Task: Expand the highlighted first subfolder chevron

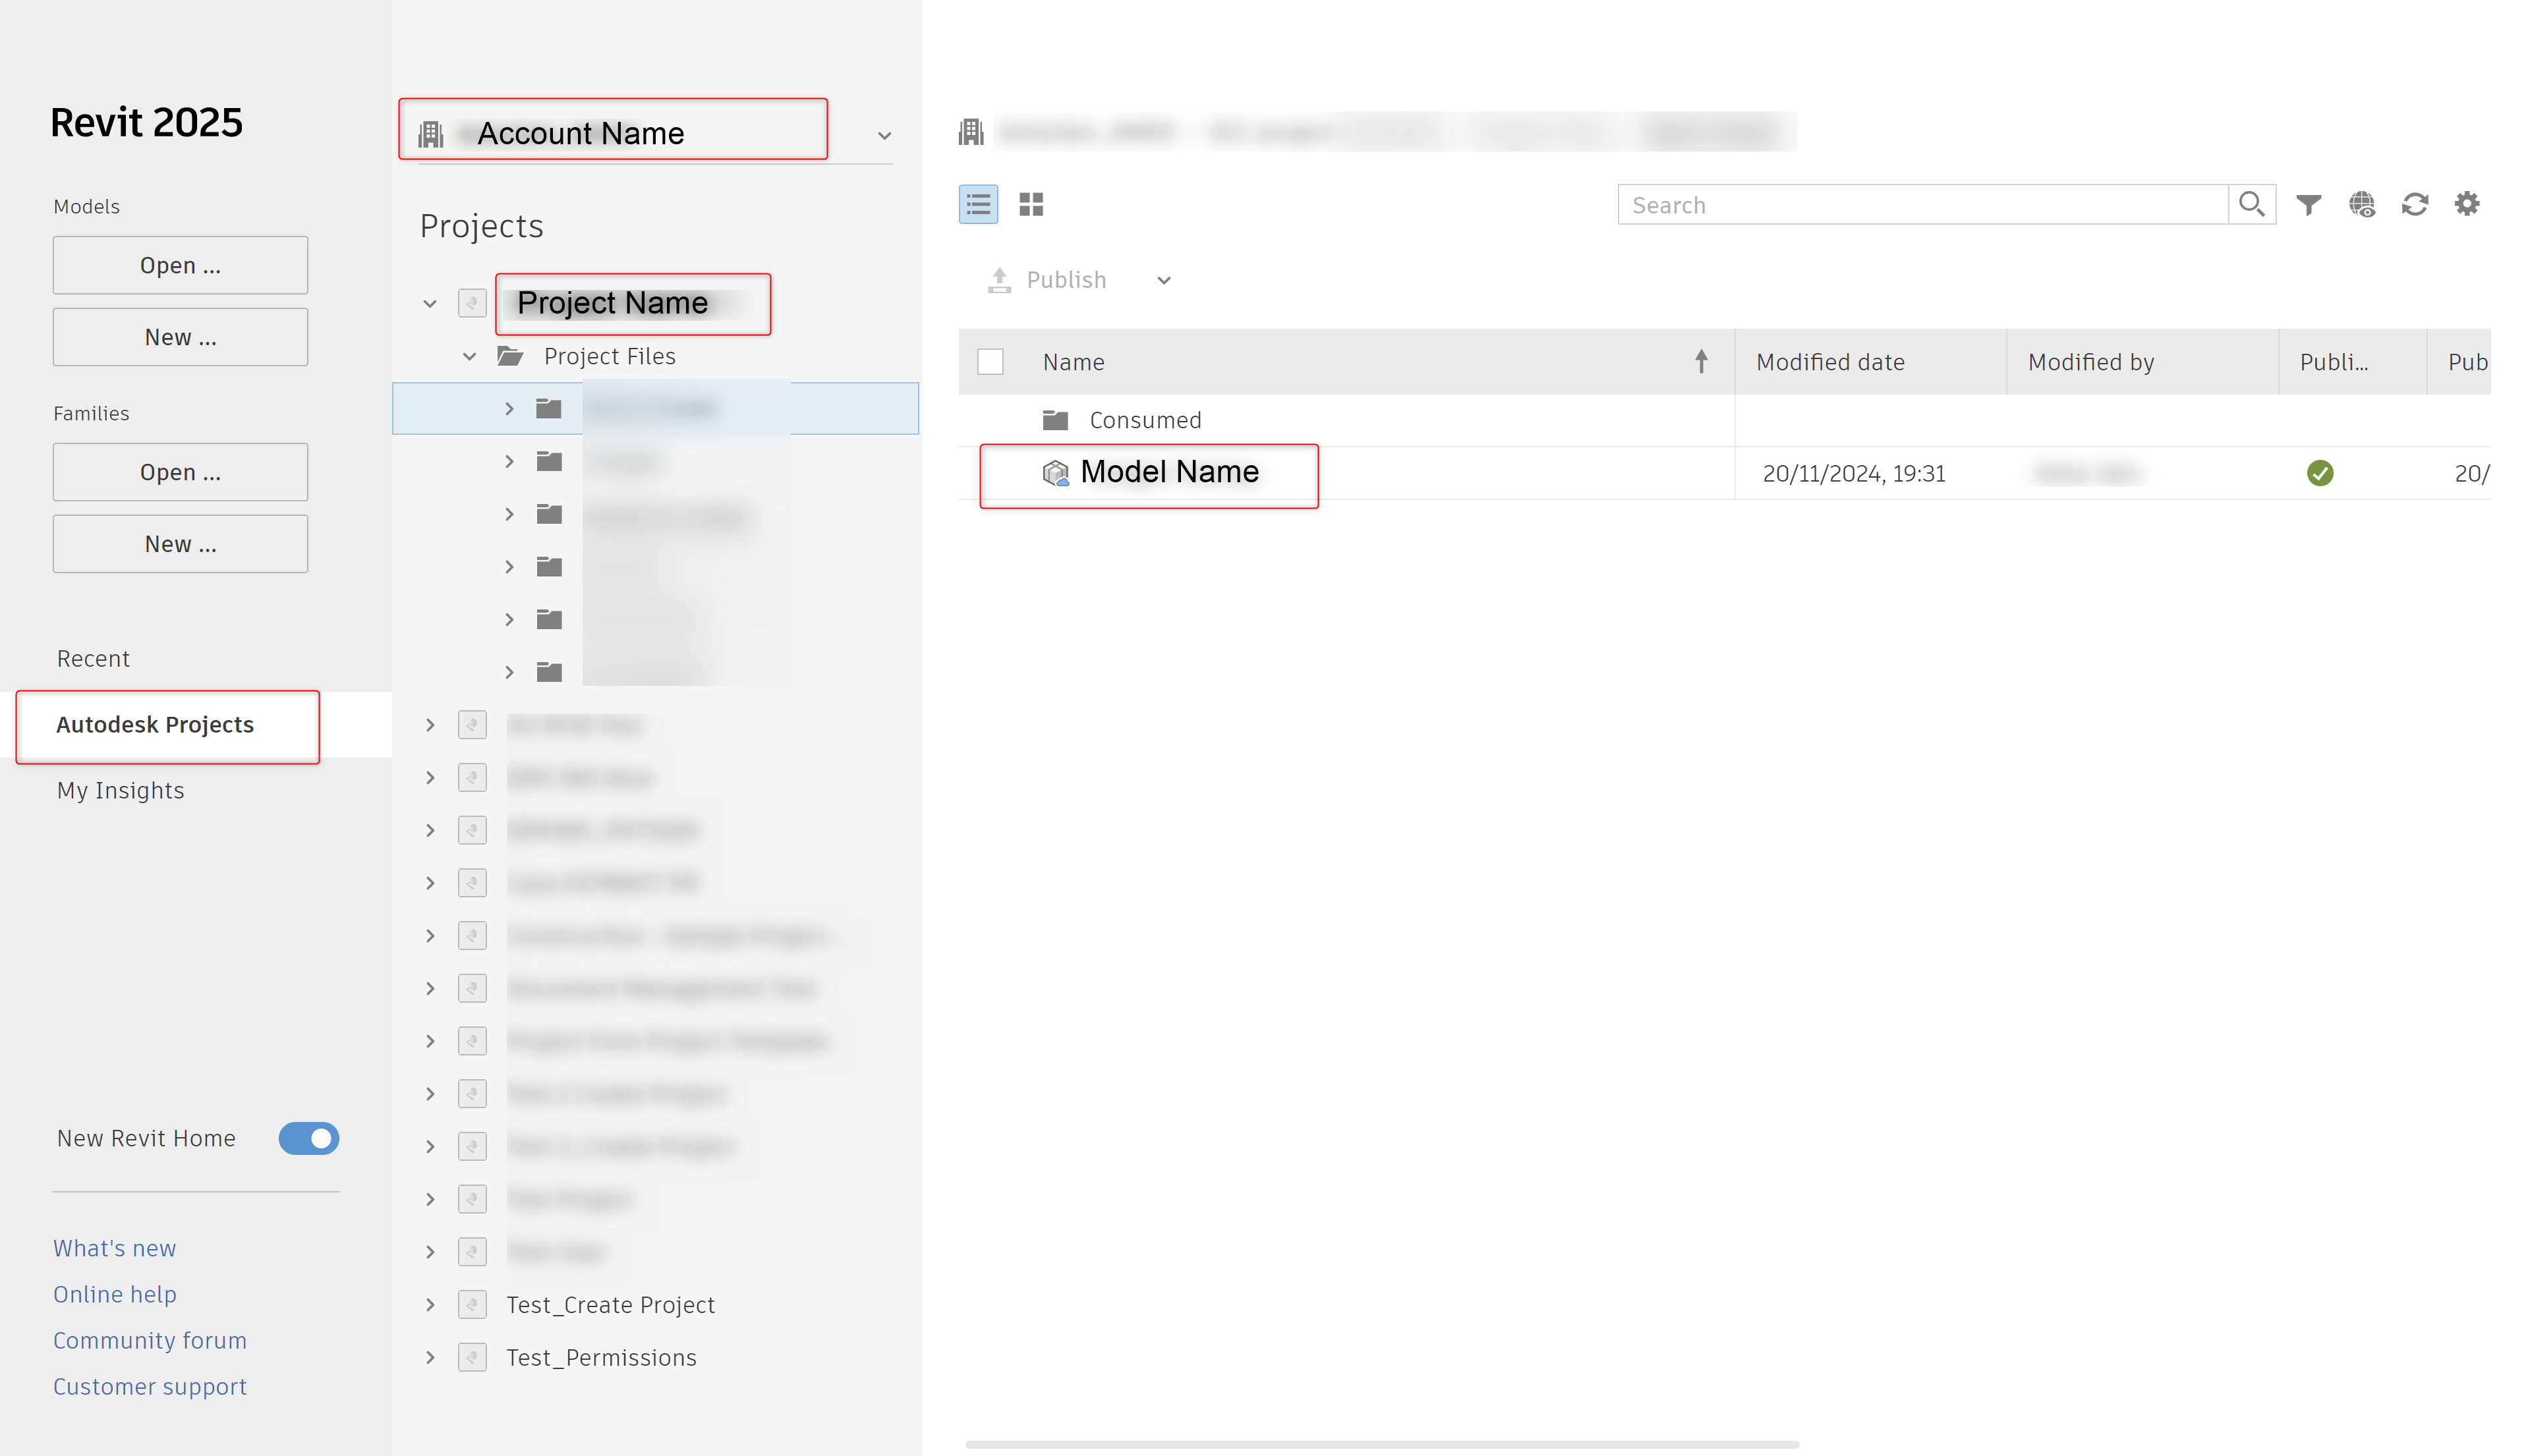Action: (509, 408)
